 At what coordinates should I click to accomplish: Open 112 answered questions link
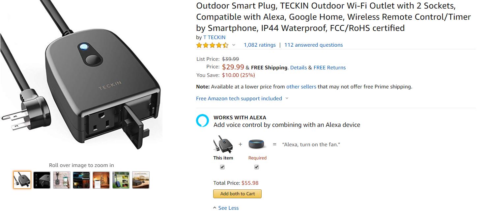coord(313,45)
